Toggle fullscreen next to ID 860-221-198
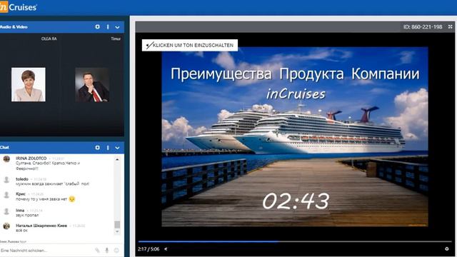Image resolution: width=457 pixels, height=257 pixels. coord(451,26)
